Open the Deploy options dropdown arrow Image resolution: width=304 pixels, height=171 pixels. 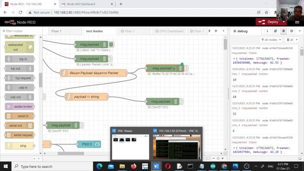click(284, 22)
